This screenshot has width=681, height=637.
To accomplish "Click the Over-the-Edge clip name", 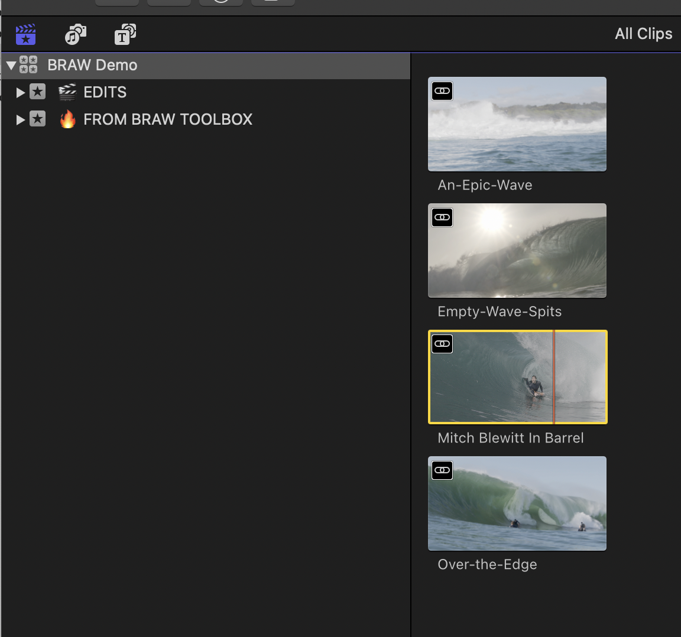I will point(487,564).
